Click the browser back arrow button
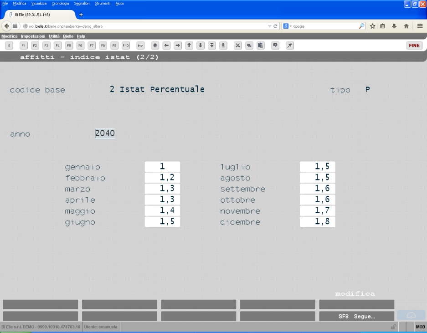427x333 pixels. [6, 26]
